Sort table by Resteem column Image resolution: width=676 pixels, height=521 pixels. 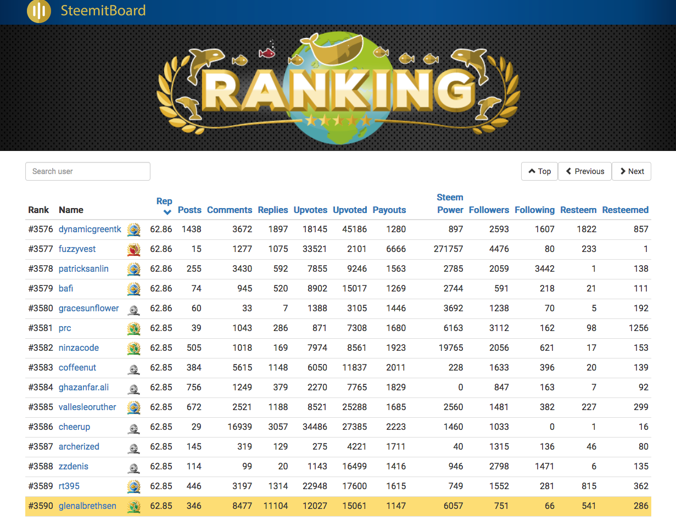[x=578, y=210]
